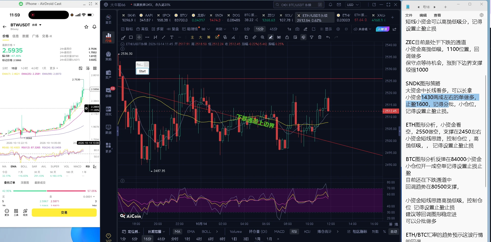Pick the text annotation tool
The image size is (491, 242).
click(x=172, y=37)
